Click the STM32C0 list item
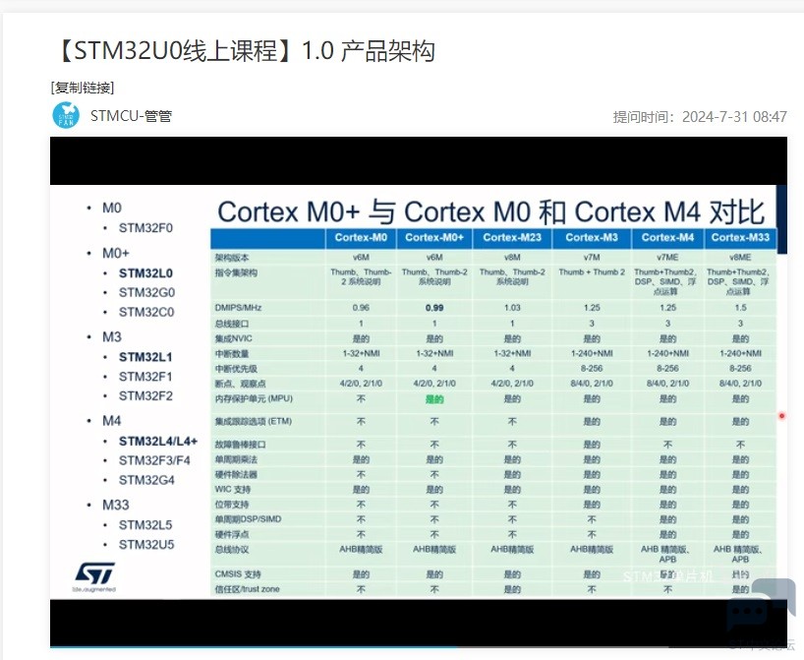Image resolution: width=804 pixels, height=660 pixels. [x=146, y=312]
